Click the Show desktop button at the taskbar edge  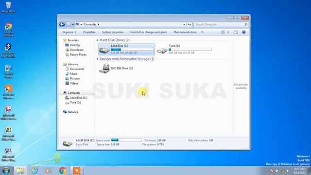click(310, 171)
